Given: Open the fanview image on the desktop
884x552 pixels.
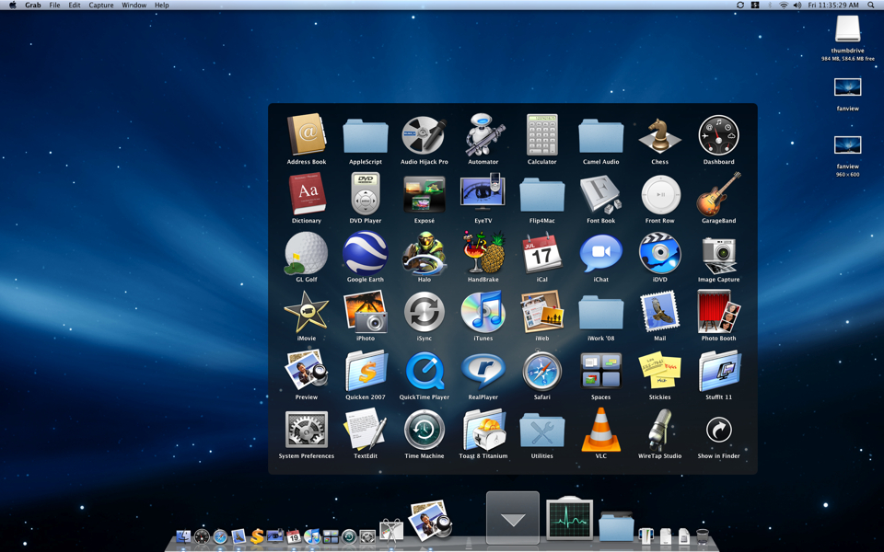Looking at the screenshot, I should click(847, 87).
